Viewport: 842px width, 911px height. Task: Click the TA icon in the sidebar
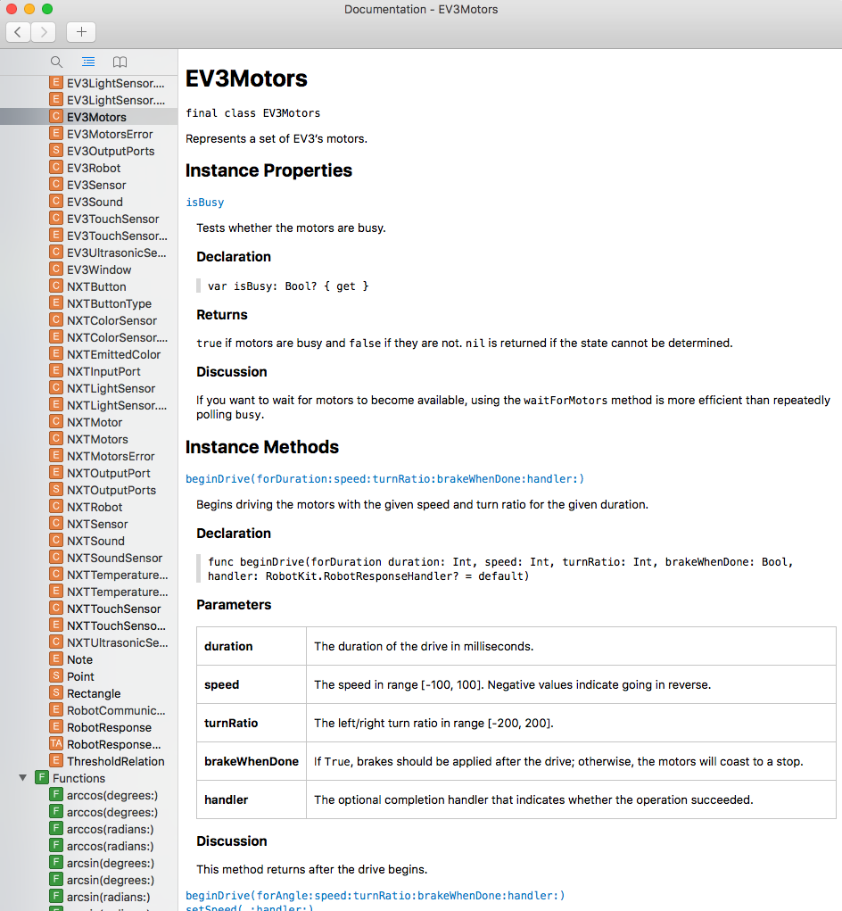coord(56,744)
